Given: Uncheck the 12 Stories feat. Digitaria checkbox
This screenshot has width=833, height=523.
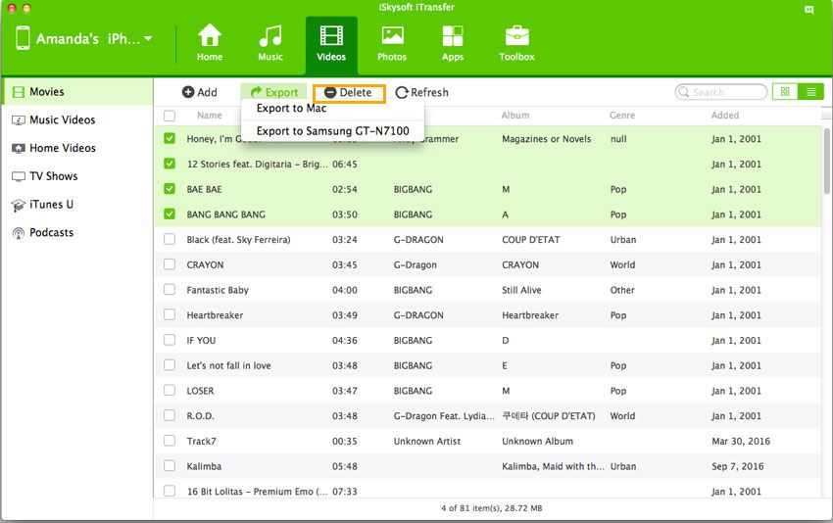Looking at the screenshot, I should tap(170, 164).
